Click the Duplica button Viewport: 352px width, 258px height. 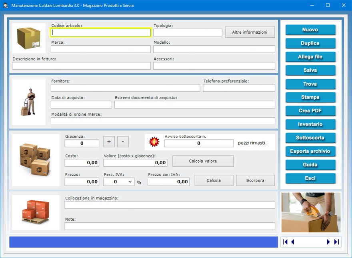pyautogui.click(x=310, y=43)
